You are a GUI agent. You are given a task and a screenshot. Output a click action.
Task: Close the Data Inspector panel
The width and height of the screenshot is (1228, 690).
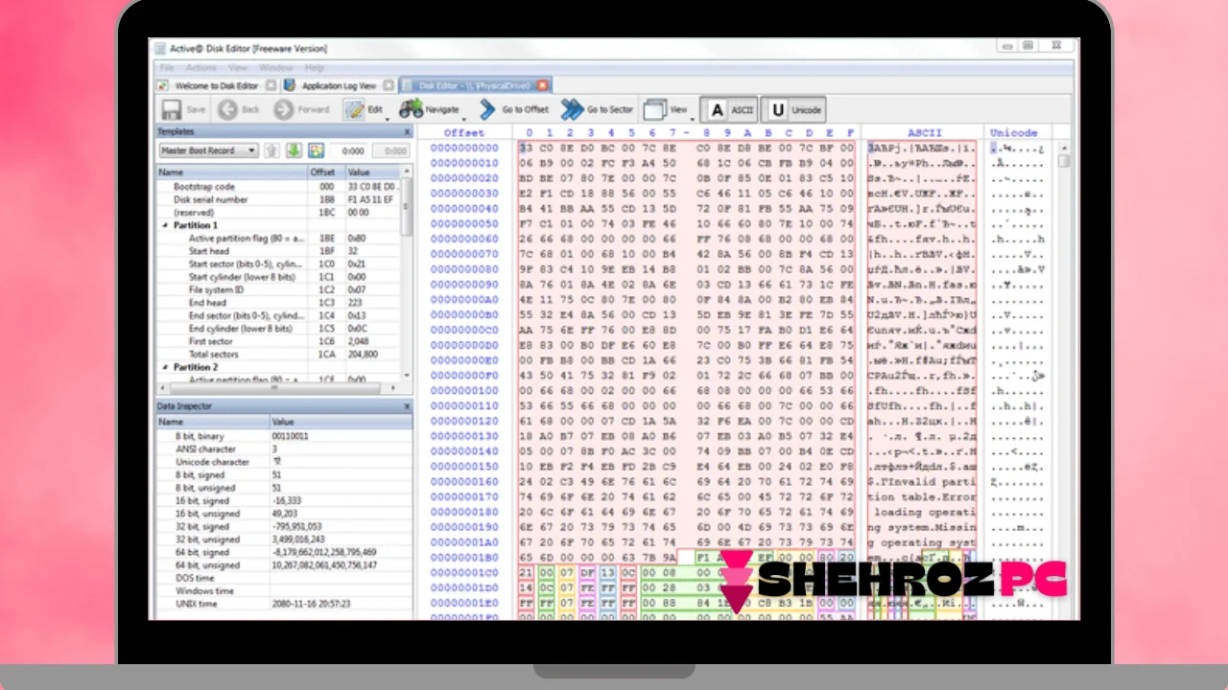pos(407,406)
